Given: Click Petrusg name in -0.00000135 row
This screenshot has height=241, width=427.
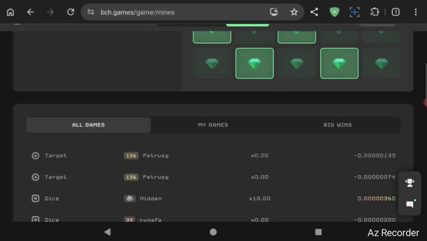Looking at the screenshot, I should pyautogui.click(x=156, y=156).
